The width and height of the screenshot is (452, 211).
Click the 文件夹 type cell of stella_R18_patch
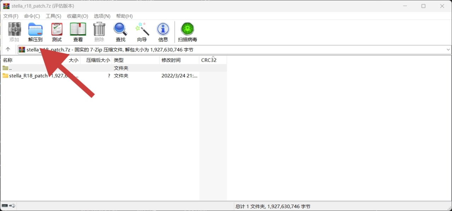coord(121,76)
